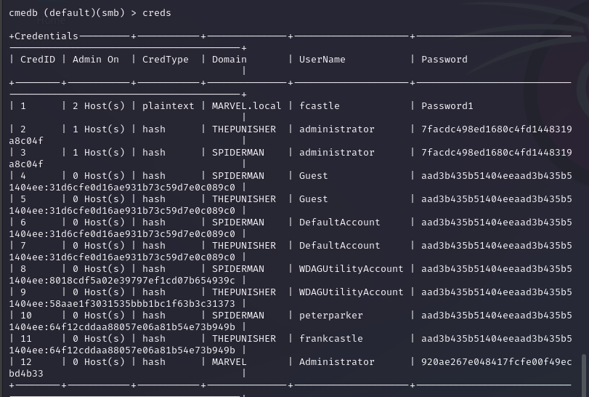Click the frankcastle username
The width and height of the screenshot is (589, 397).
331,339
